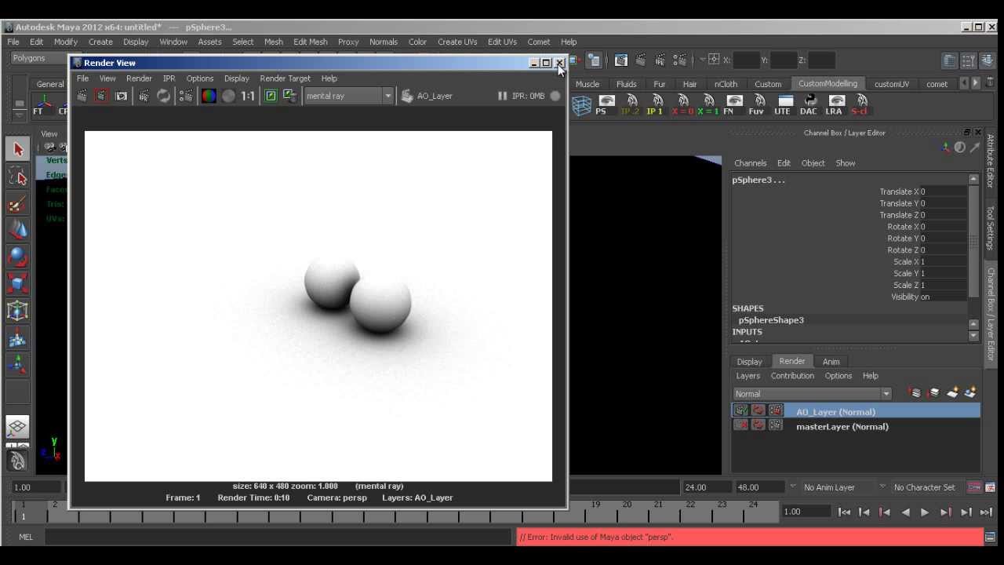Open the Render View IPR menu

(x=169, y=78)
